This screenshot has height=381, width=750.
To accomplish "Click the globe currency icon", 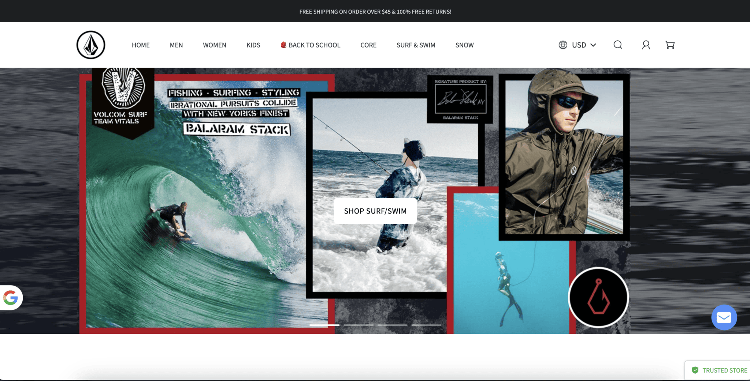I will (563, 45).
